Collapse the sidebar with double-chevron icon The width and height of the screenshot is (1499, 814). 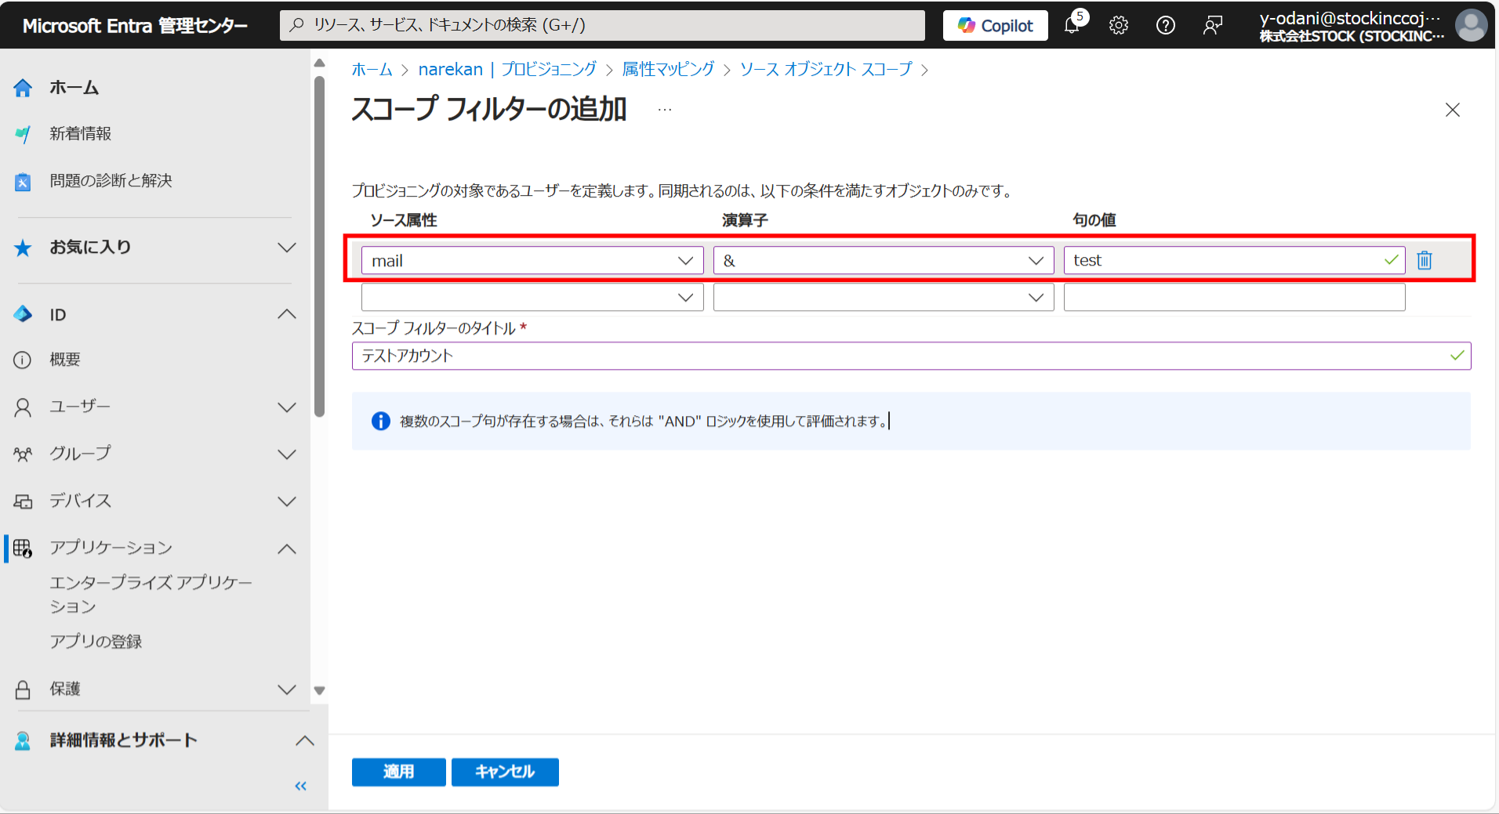click(x=300, y=786)
